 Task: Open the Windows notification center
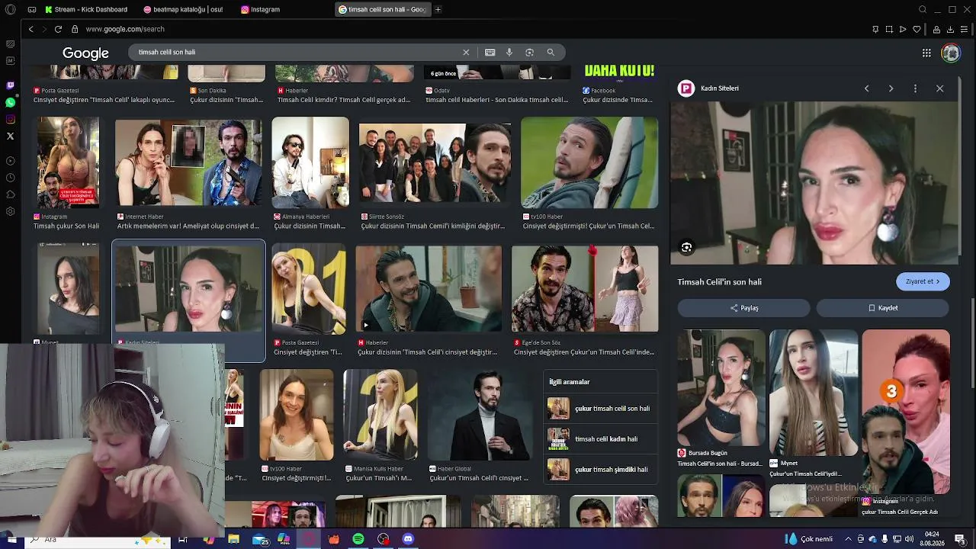[960, 539]
